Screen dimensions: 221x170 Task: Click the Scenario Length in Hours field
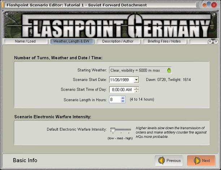point(117,100)
